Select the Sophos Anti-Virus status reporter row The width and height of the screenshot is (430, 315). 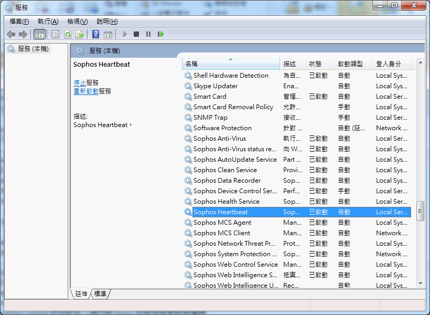point(297,149)
